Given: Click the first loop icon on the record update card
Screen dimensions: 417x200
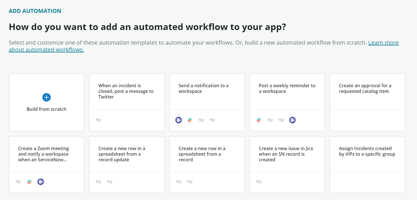Looking at the screenshot, I should click(x=98, y=181).
